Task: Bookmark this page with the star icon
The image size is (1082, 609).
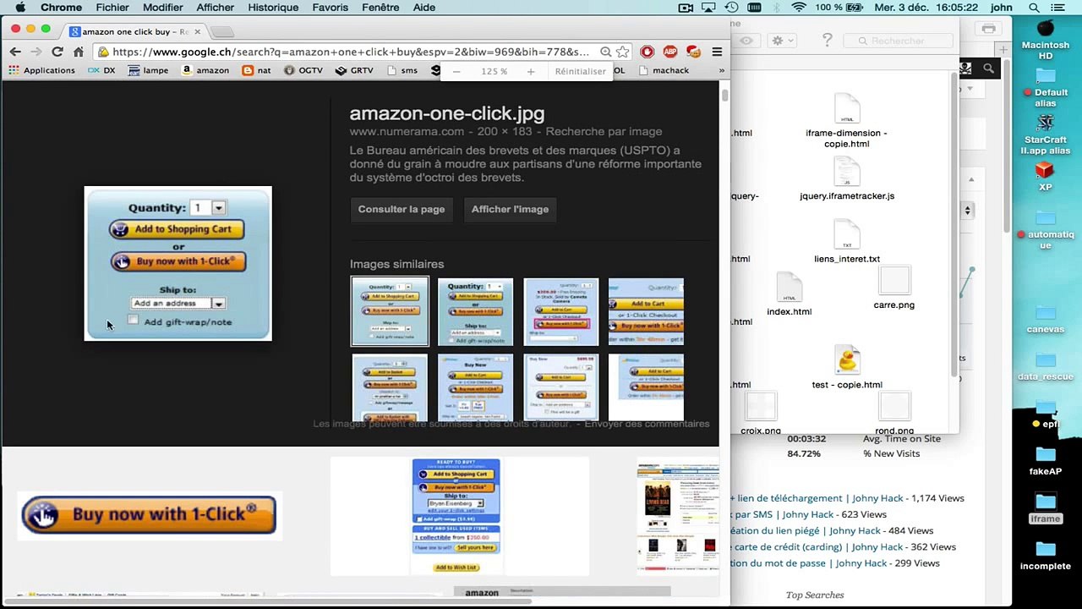Action: pos(623,52)
